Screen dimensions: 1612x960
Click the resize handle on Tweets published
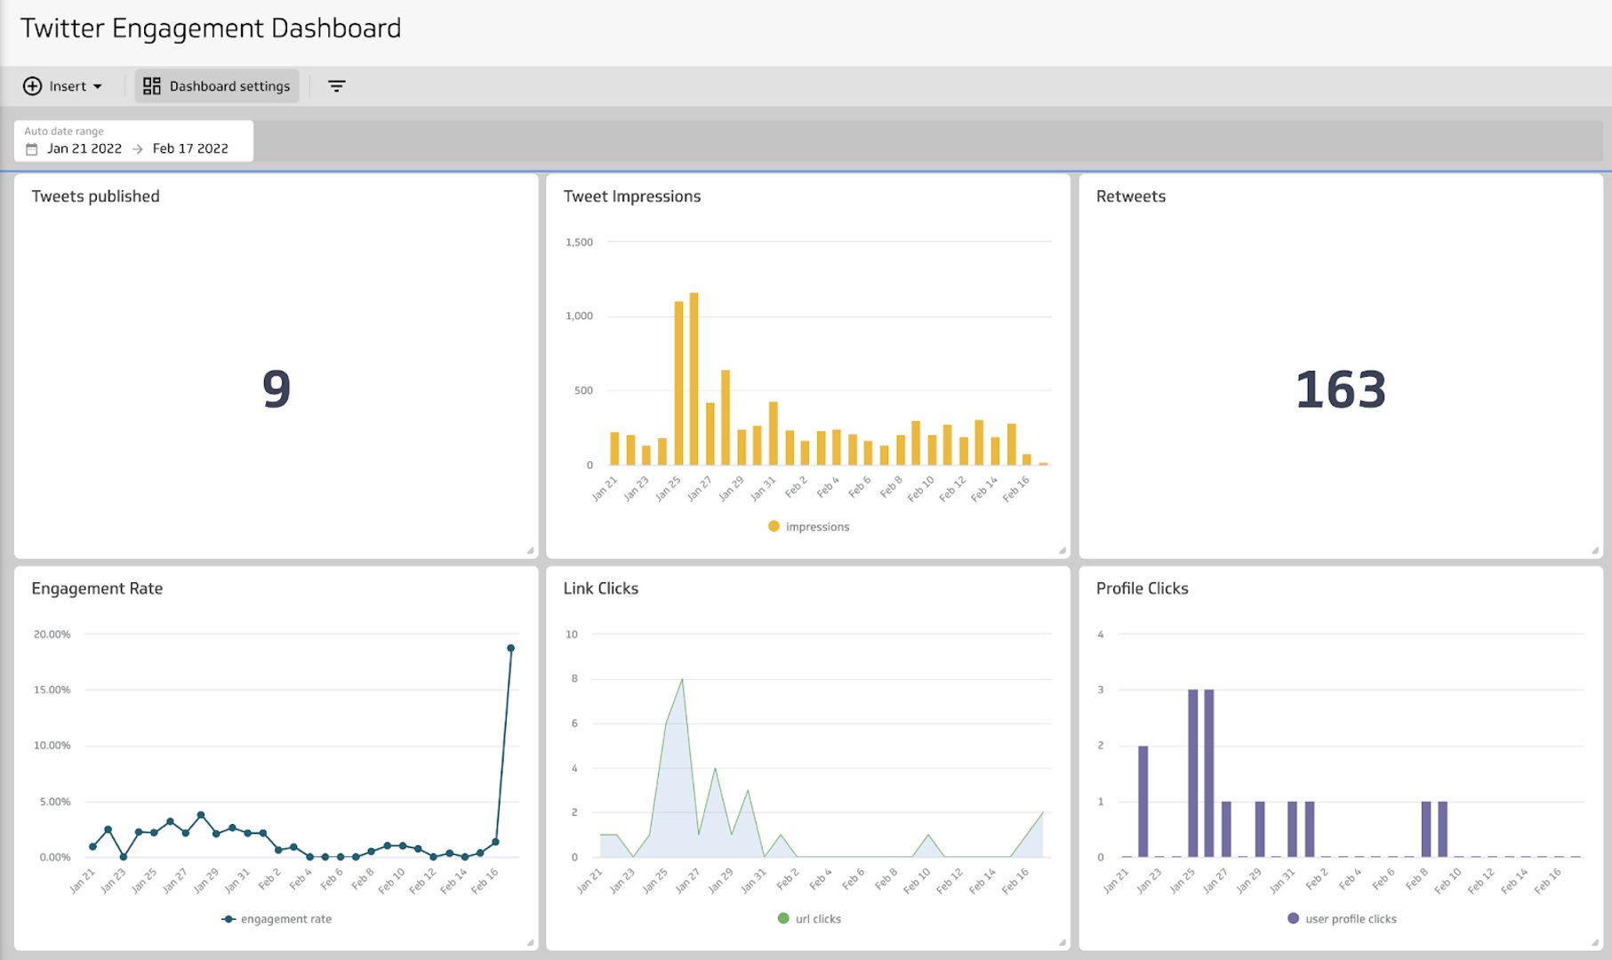(531, 551)
